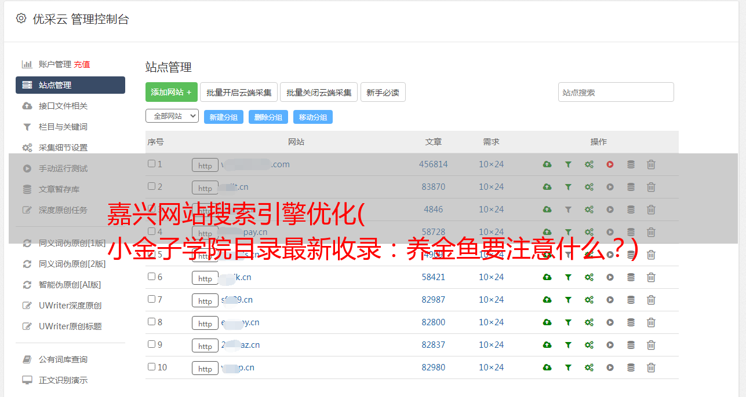
Task: Click filter icon in row 7
Action: click(568, 300)
